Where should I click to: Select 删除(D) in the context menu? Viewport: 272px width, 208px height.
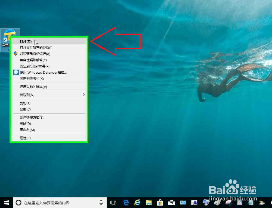click(x=49, y=123)
